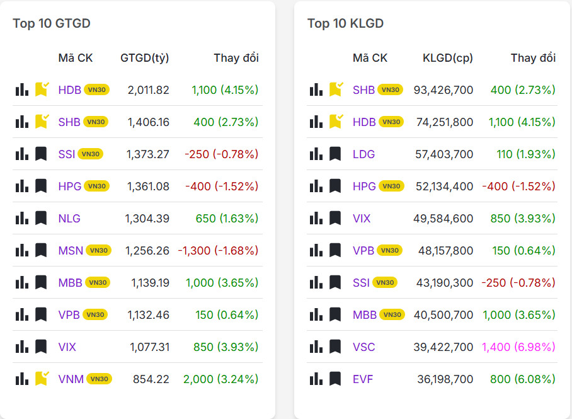Open the HPG chart icon in Top 10 KLGD
This screenshot has height=419, width=572.
[316, 186]
